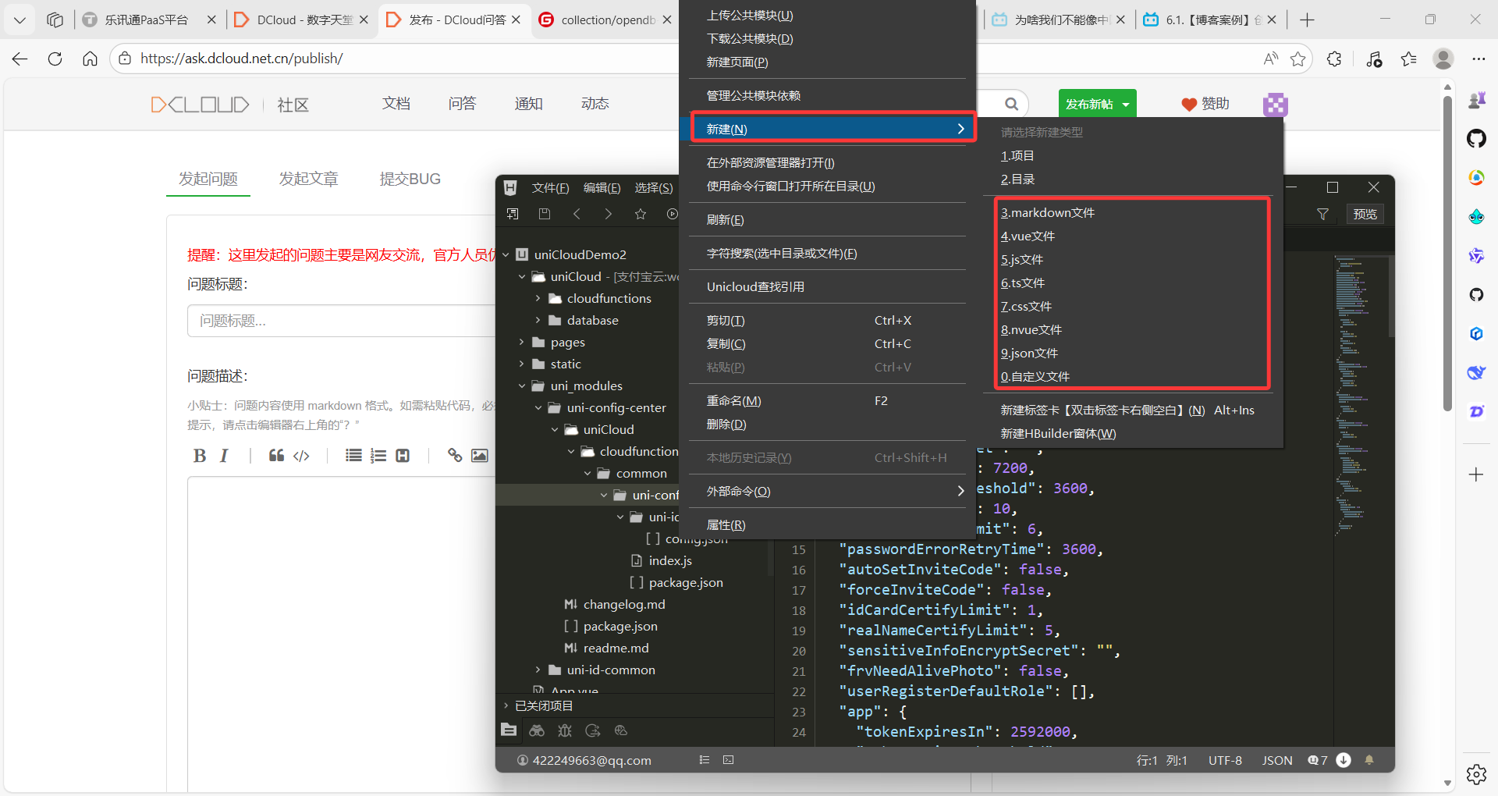
Task: Open the debug bug icon panel
Action: click(x=565, y=730)
